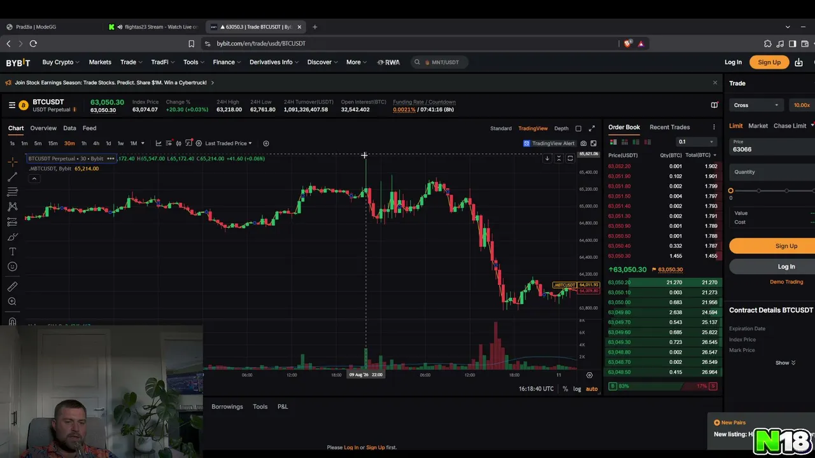Open the TradingView Alert button

(549, 144)
